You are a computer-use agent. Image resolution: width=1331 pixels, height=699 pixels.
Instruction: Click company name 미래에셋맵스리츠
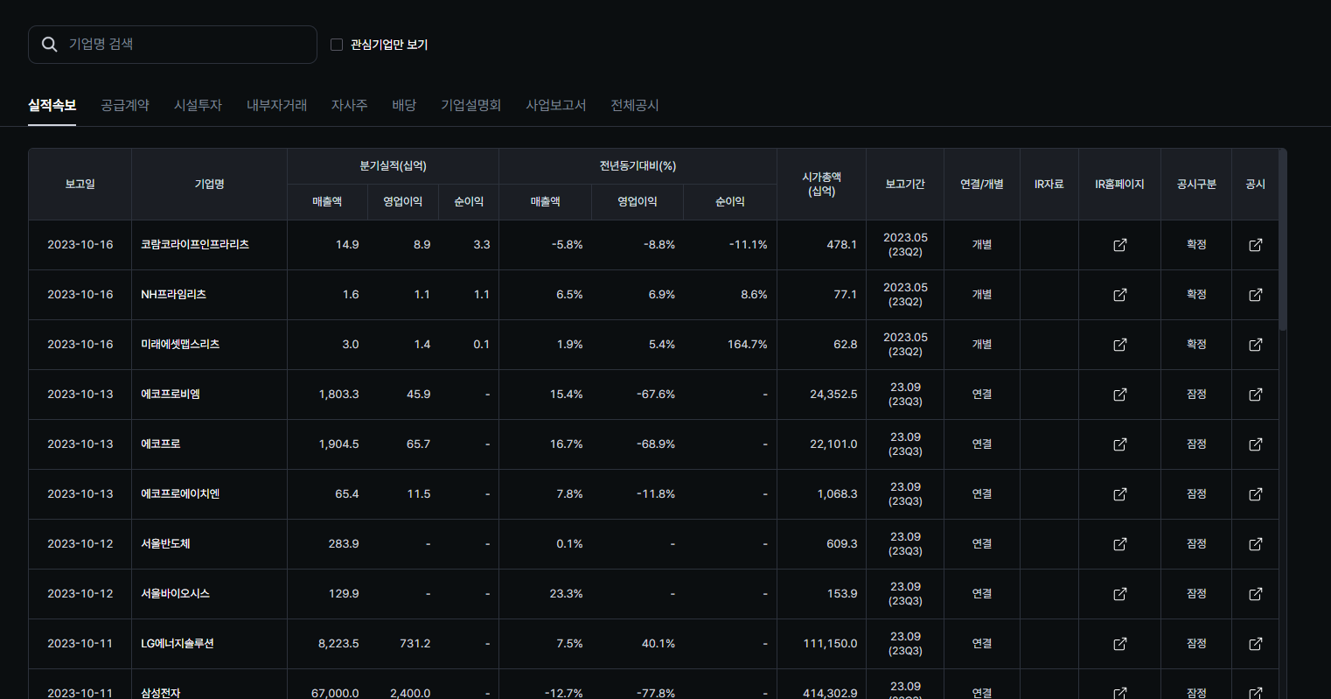180,345
